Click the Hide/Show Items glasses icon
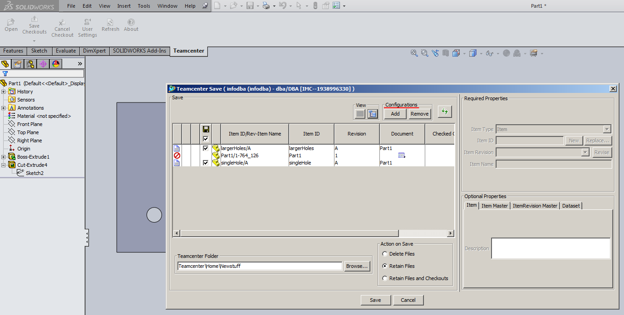Screen dimensions: 624x315 (489, 53)
